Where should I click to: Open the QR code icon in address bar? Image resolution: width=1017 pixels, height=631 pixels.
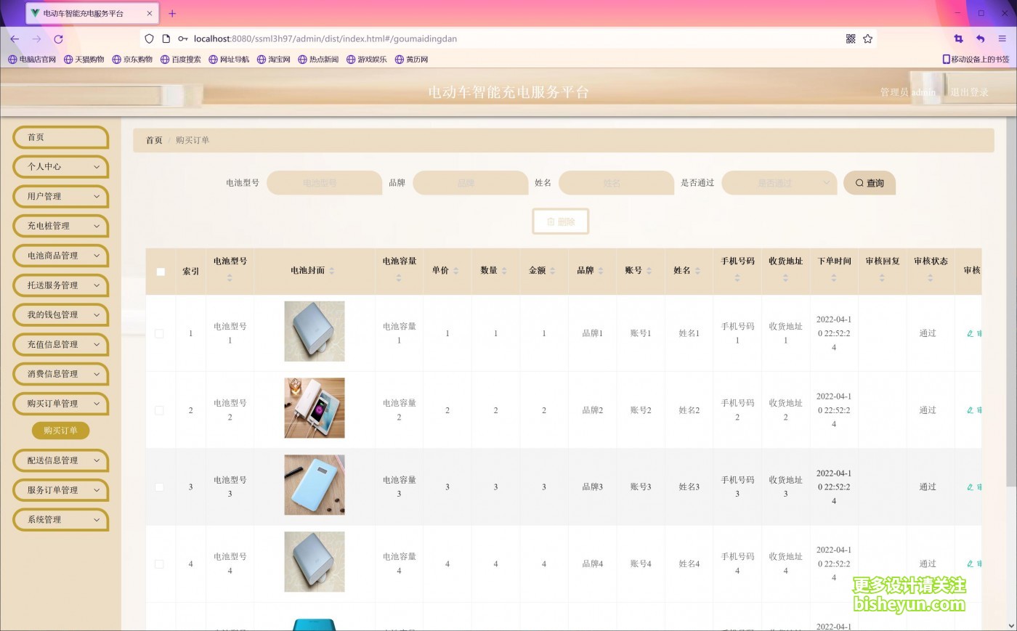click(x=851, y=39)
